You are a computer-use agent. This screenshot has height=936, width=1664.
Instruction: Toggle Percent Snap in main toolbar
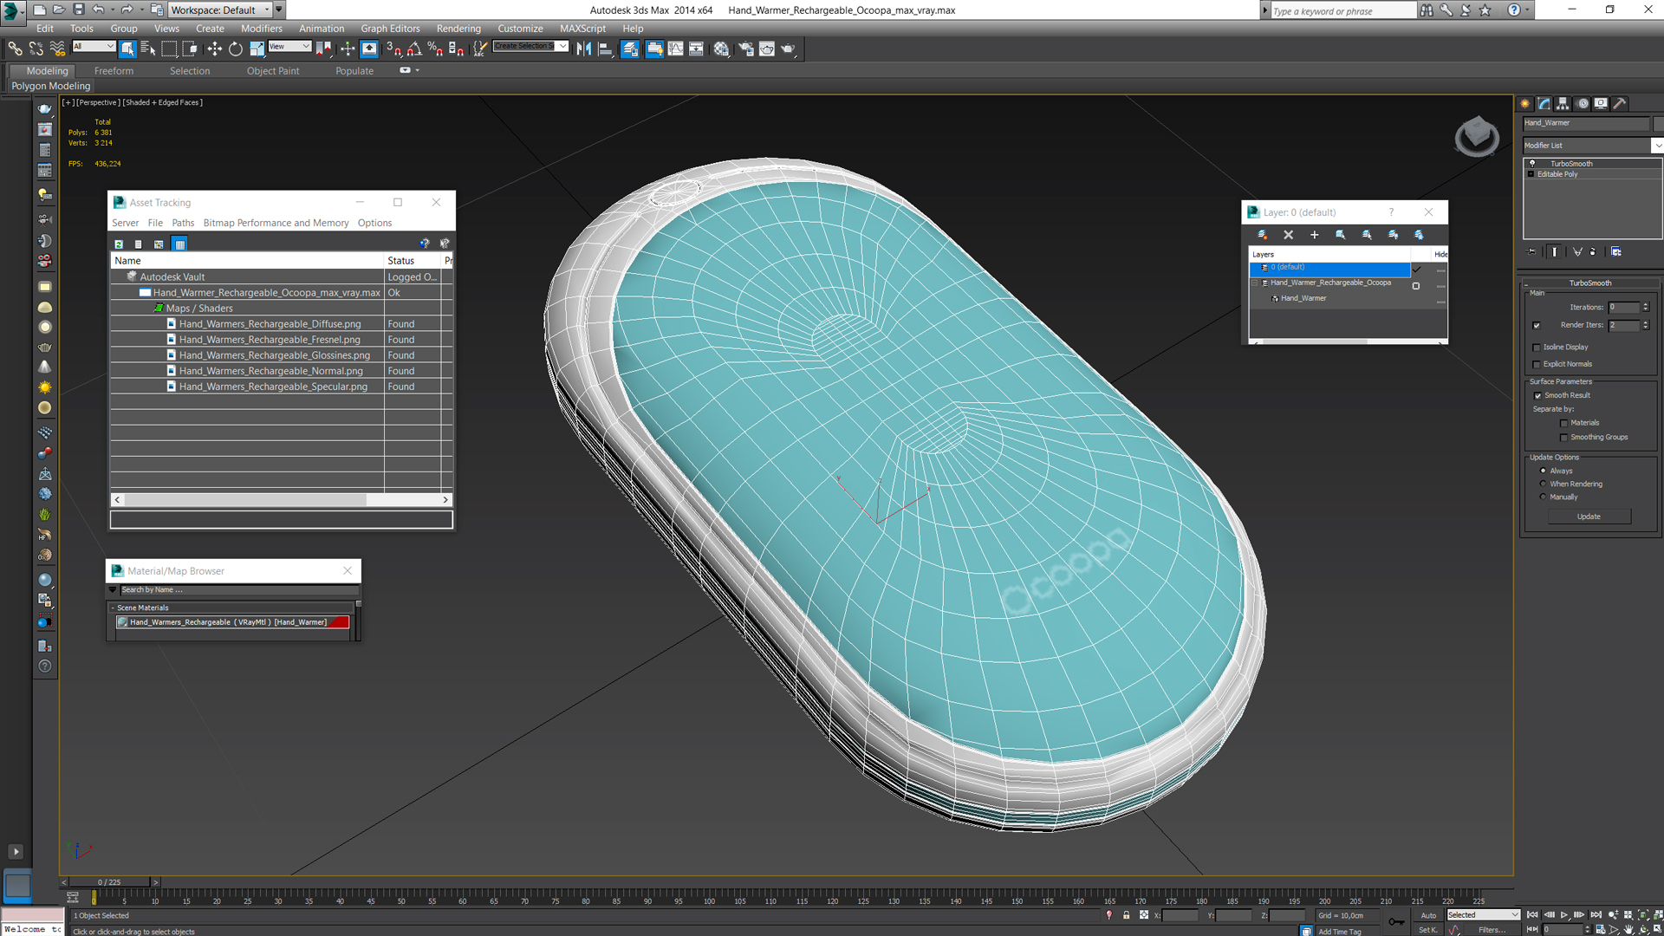[x=435, y=49]
